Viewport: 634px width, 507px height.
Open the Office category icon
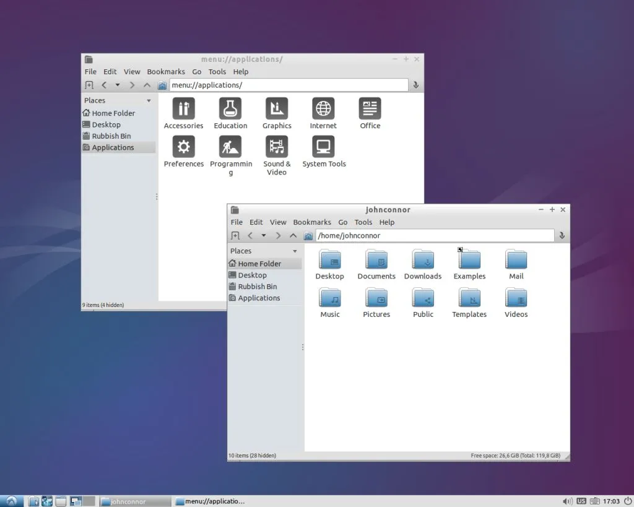pos(370,109)
